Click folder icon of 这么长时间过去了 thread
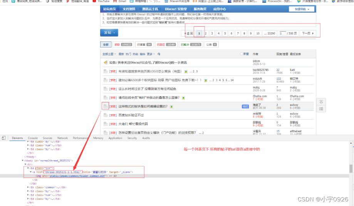Viewport: 354px width, 206px height. point(106,89)
